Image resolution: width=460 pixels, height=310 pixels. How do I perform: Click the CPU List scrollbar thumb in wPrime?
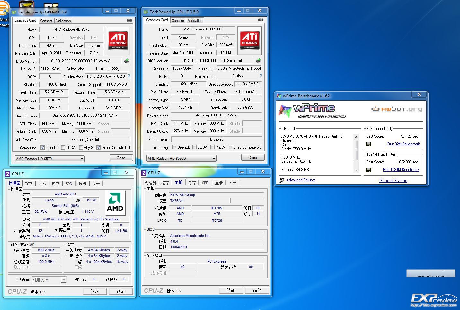tap(356, 150)
